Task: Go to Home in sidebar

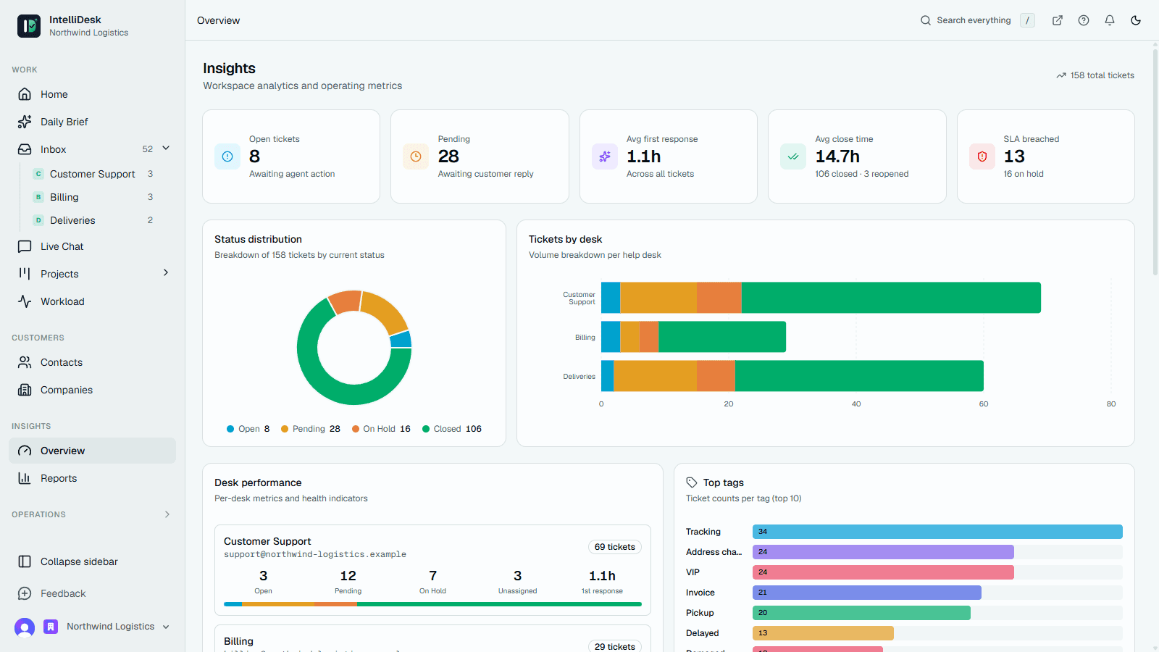Action: tap(92, 94)
